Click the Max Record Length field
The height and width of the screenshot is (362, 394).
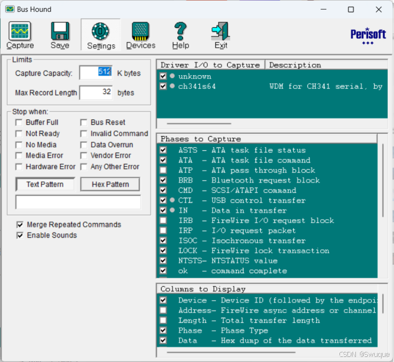[96, 92]
